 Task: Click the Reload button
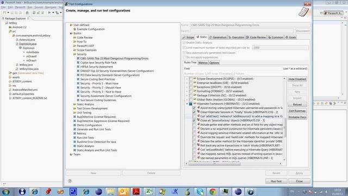[297, 105]
